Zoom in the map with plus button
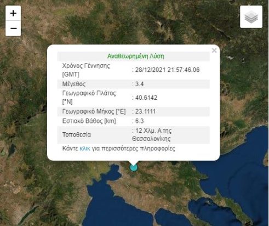Viewport: 269px width, 226px height. pos(13,13)
